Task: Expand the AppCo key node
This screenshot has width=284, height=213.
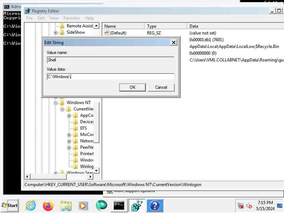Action: (69, 116)
